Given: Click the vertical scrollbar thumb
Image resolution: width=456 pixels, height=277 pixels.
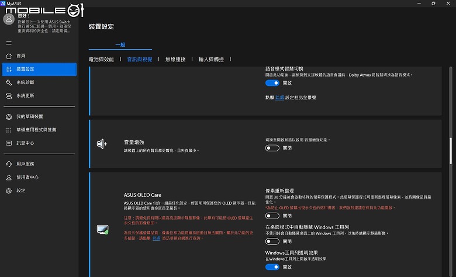Looking at the screenshot, I should pos(451,151).
